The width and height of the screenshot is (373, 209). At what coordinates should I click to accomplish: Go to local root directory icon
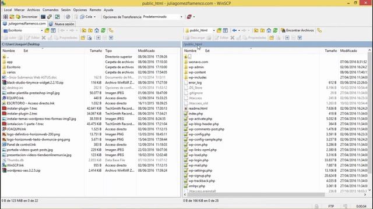pos(90,31)
